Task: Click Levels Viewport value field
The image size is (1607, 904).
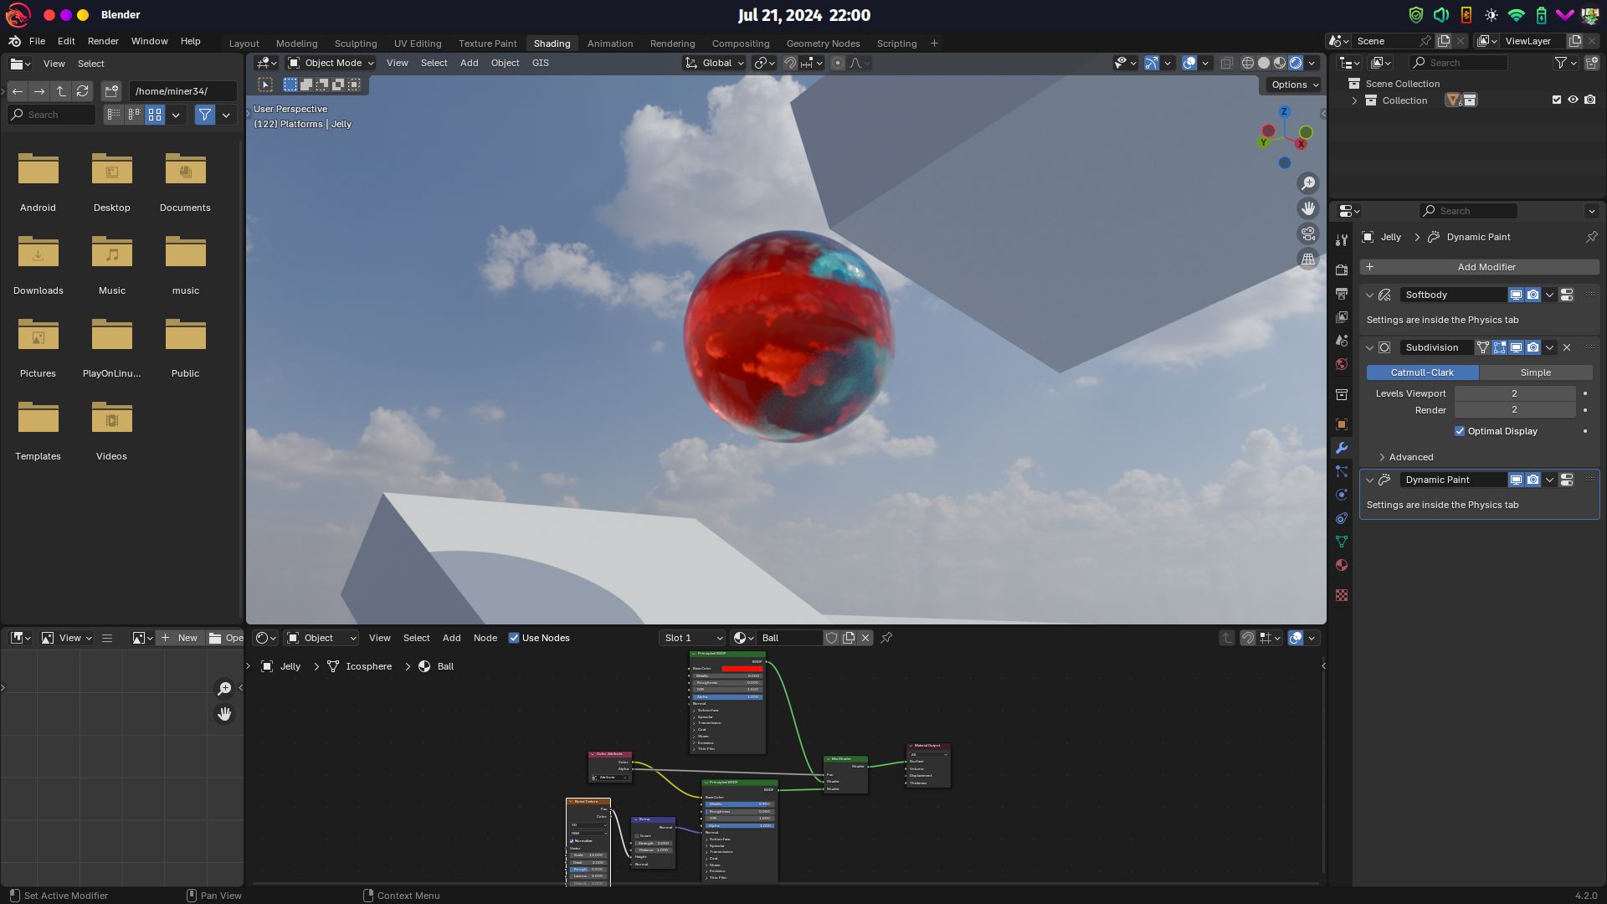Action: (1515, 393)
